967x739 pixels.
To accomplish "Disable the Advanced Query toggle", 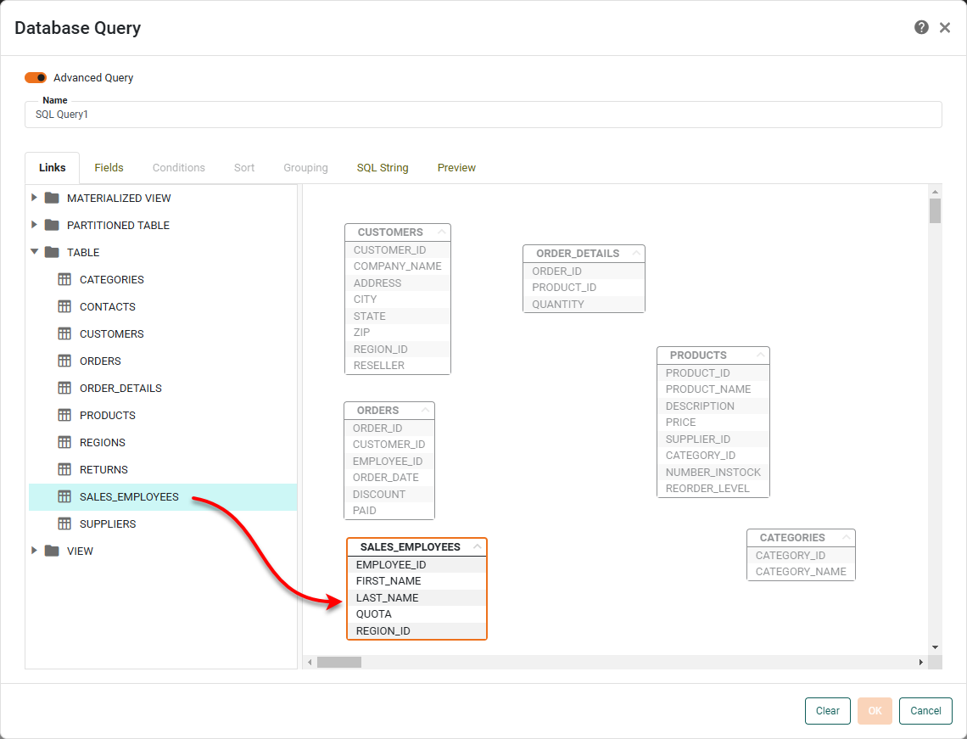I will (x=35, y=77).
